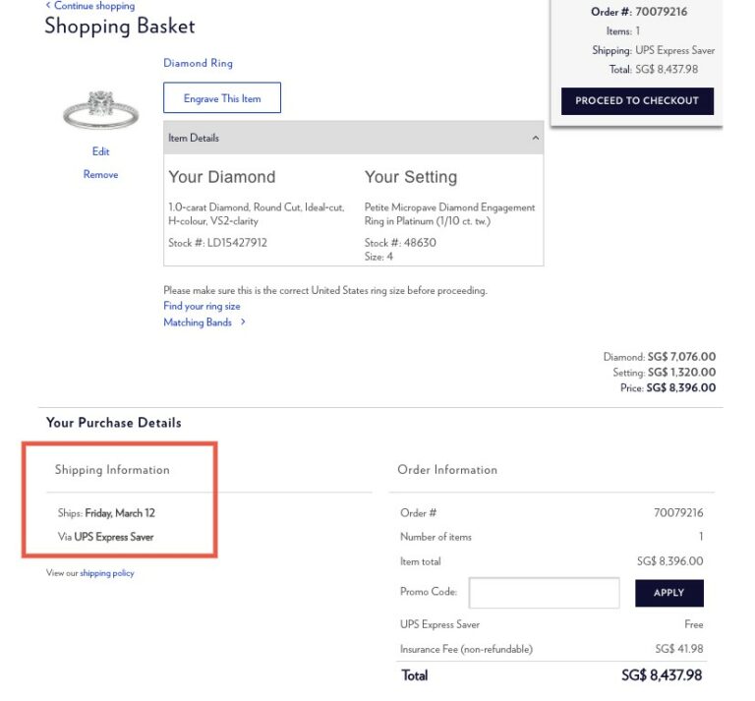Click the Your Diamond heading
Viewport: 755px width, 701px height.
pyautogui.click(x=221, y=177)
